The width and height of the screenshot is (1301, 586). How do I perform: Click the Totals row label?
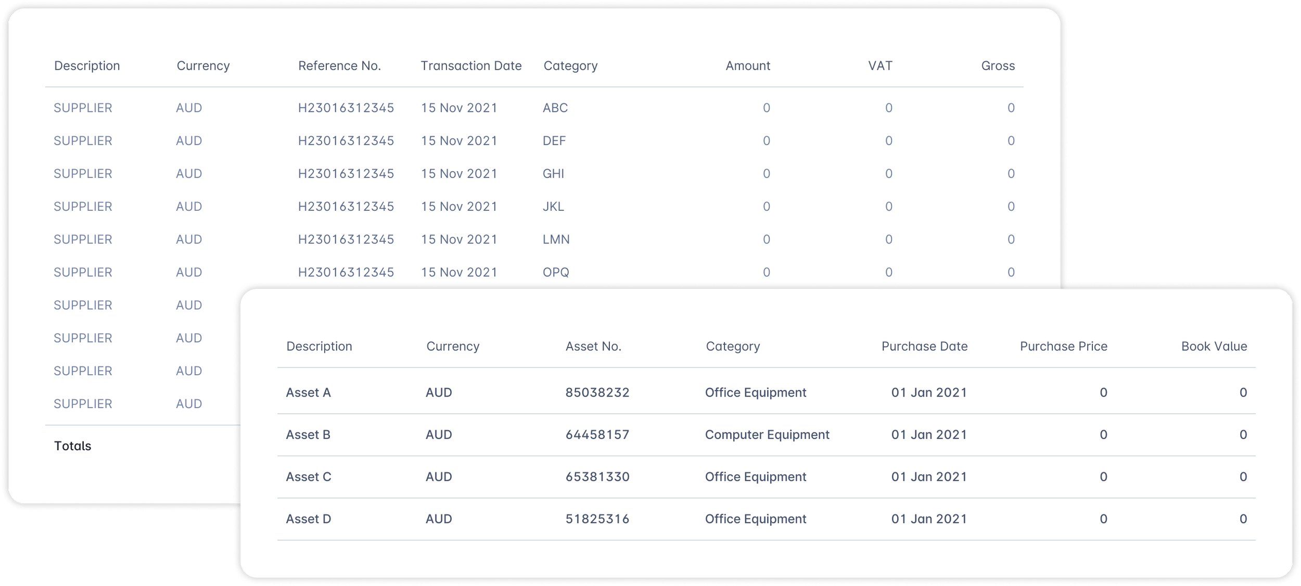(x=72, y=446)
